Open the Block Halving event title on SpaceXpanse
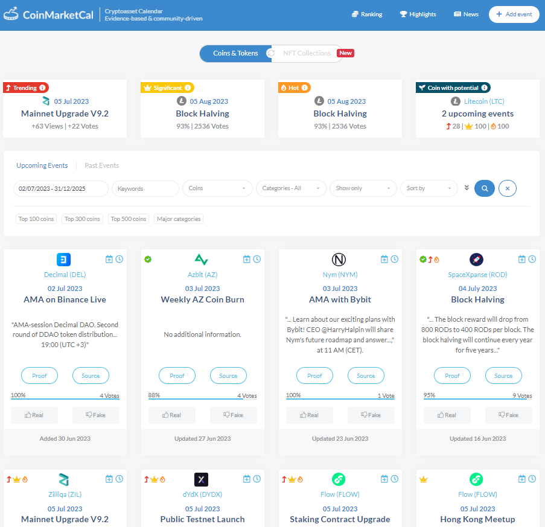 [477, 299]
